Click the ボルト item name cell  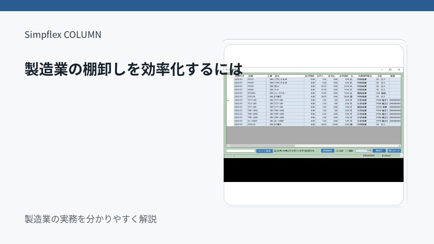tap(289, 86)
